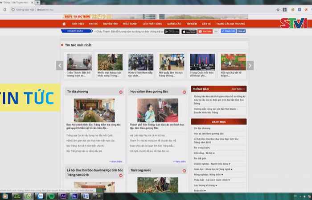Open 'Hướng dẫn cộng tác với đài' notice

coord(216,111)
